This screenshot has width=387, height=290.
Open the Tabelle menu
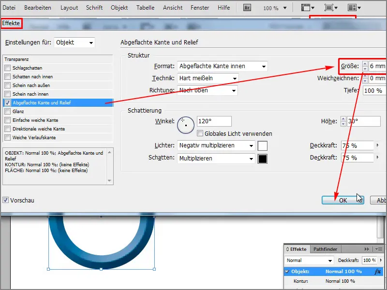tap(146, 8)
